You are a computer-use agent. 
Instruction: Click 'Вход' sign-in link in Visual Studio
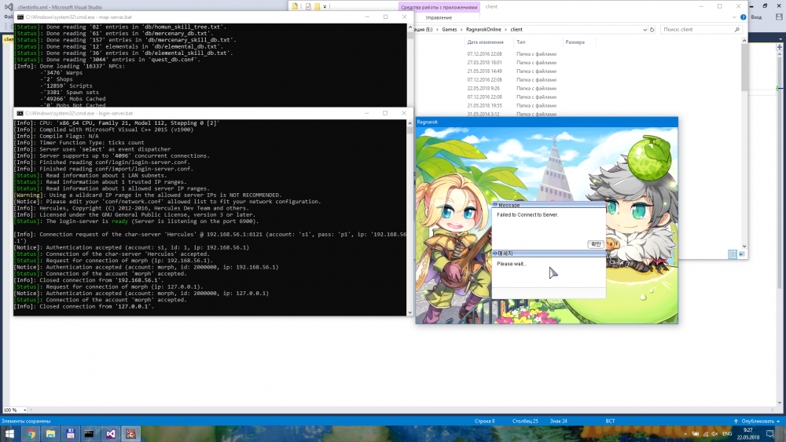(x=756, y=17)
